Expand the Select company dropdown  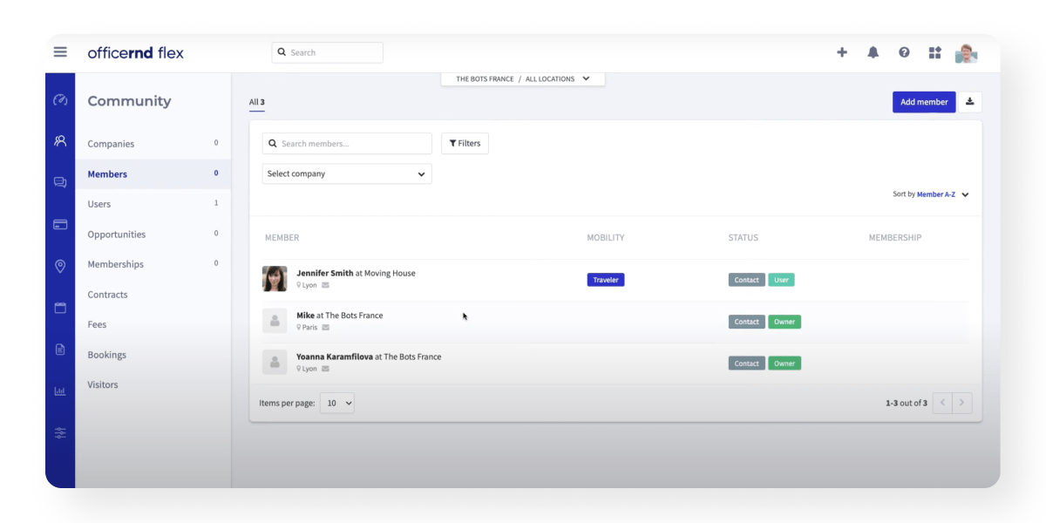point(346,173)
